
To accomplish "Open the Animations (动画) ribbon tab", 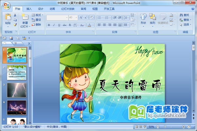I will point(52,9).
